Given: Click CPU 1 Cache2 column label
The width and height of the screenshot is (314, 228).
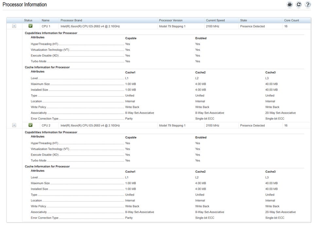Looking at the screenshot, I should click(x=200, y=72).
